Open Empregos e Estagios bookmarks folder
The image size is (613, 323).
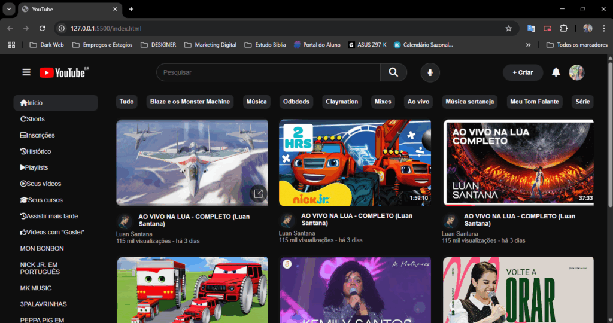click(x=102, y=45)
